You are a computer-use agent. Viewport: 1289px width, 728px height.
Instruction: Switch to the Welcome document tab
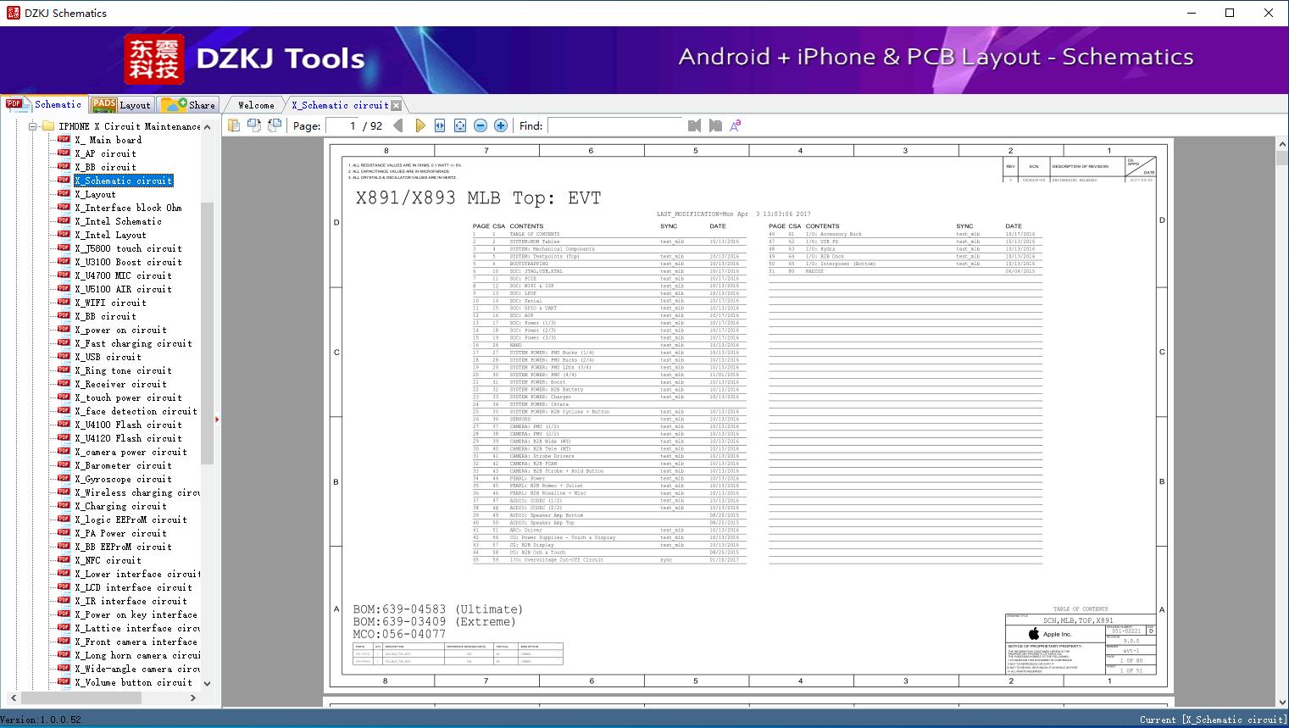point(256,105)
